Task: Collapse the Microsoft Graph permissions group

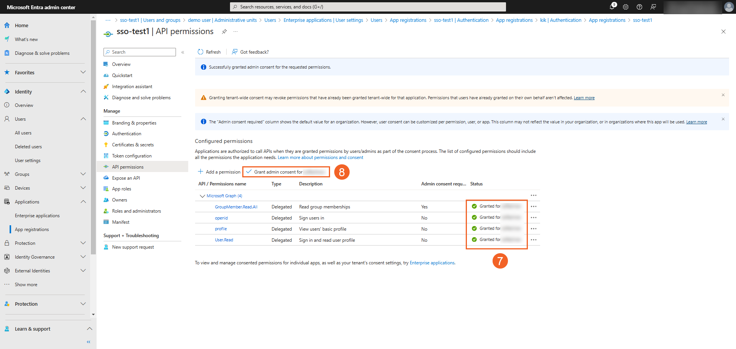Action: 202,196
